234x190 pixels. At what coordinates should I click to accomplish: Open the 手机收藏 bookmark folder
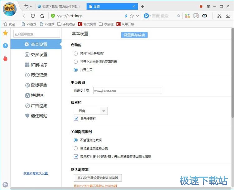[x=66, y=24]
